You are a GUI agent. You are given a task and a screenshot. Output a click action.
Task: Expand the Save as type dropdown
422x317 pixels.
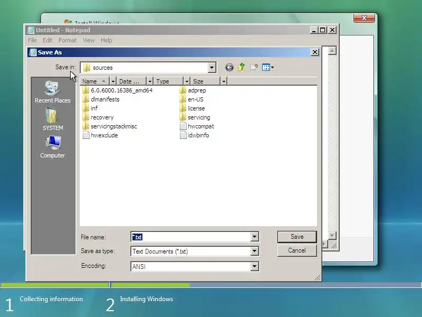tap(254, 251)
